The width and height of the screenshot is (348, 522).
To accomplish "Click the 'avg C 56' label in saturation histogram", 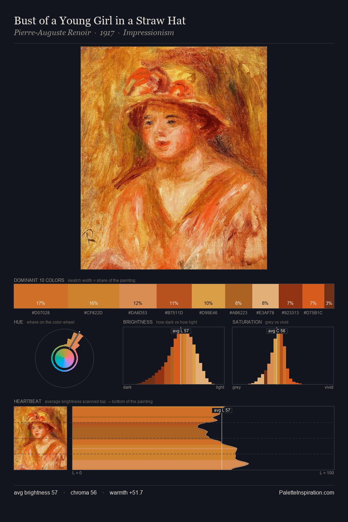I will [277, 331].
